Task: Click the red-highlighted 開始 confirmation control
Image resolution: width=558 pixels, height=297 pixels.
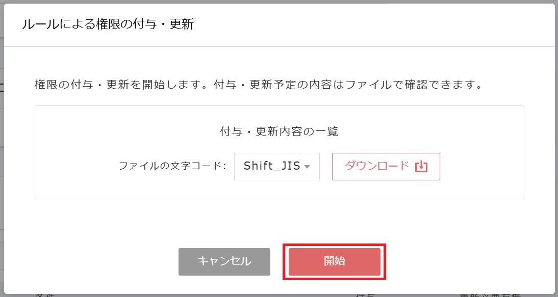Action: (334, 261)
